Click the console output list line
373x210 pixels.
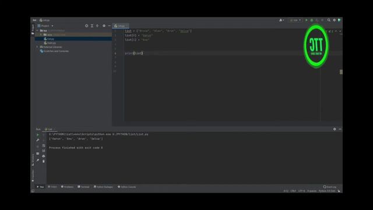76,139
